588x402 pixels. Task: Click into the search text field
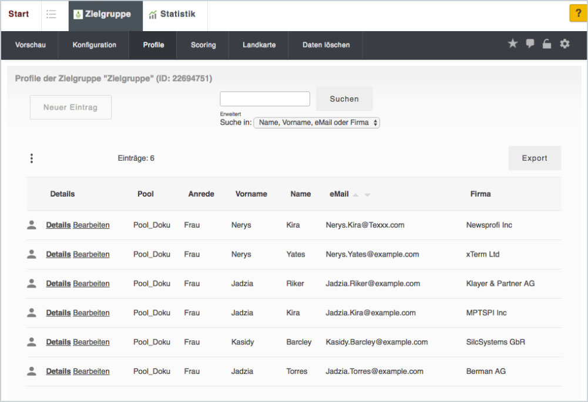point(265,99)
